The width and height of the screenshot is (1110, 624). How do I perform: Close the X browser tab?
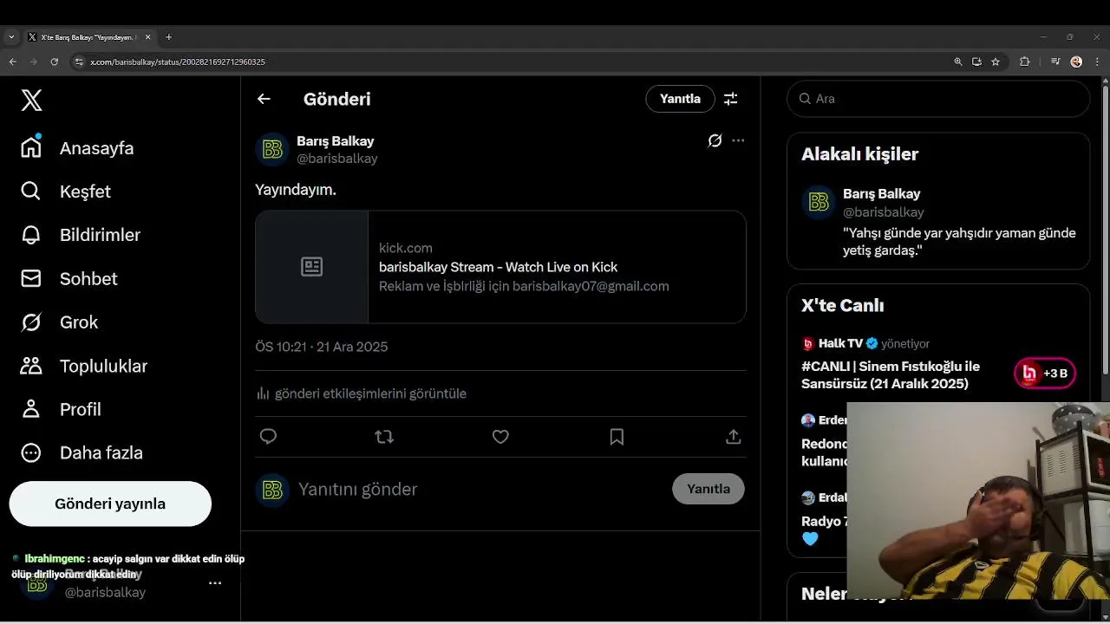(147, 37)
